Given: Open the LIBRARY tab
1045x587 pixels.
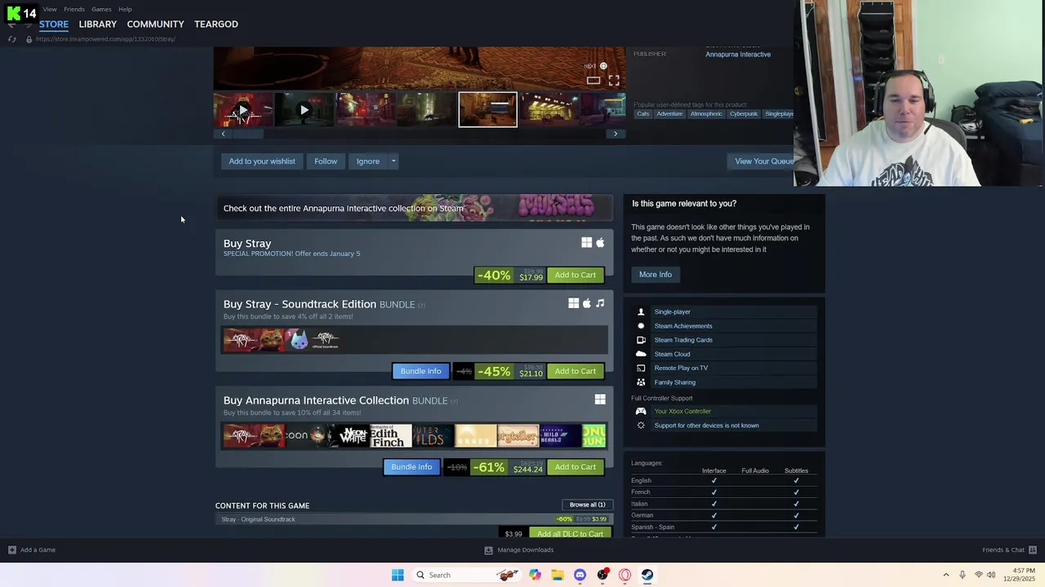Looking at the screenshot, I should pos(98,24).
